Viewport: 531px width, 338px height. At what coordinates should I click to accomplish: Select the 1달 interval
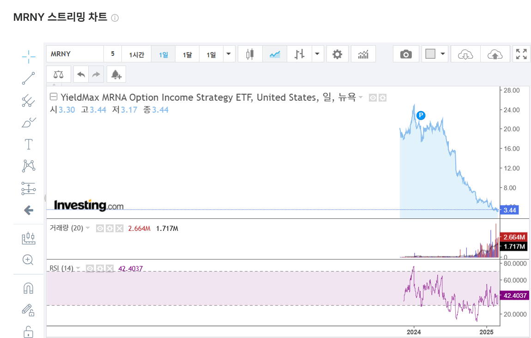[187, 54]
